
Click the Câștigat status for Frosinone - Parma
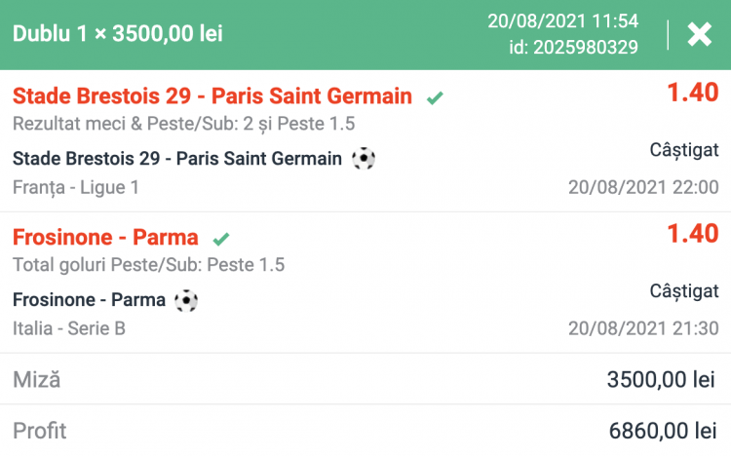click(x=684, y=290)
